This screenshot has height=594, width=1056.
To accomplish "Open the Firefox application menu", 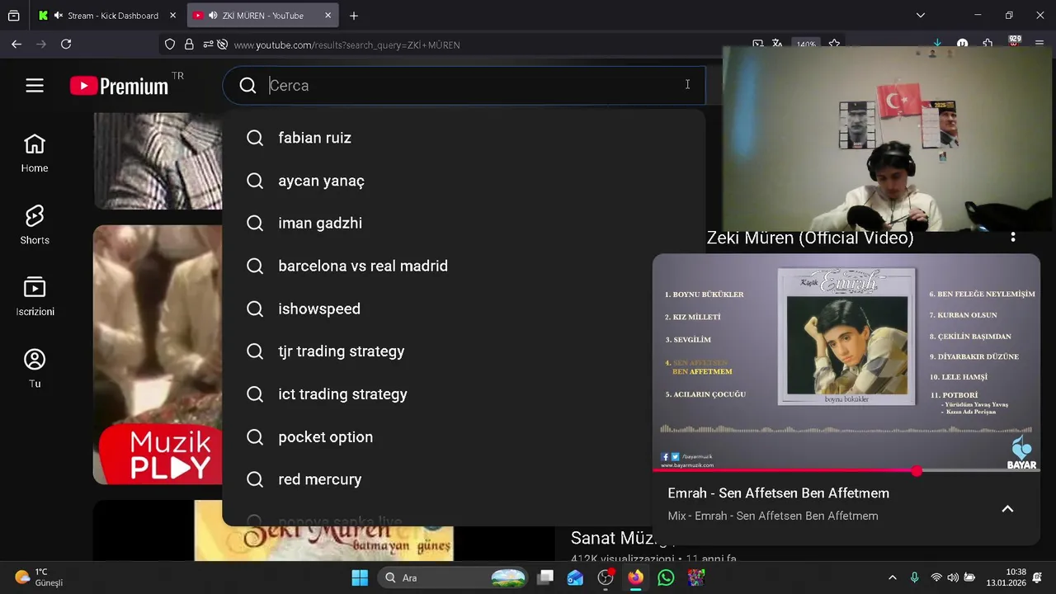I will (1039, 45).
